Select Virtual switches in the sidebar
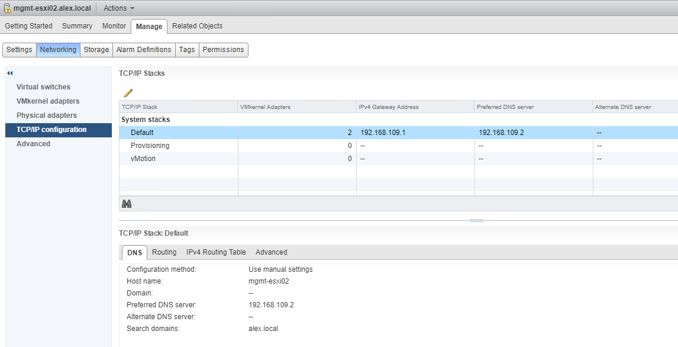The width and height of the screenshot is (678, 347). tap(43, 87)
